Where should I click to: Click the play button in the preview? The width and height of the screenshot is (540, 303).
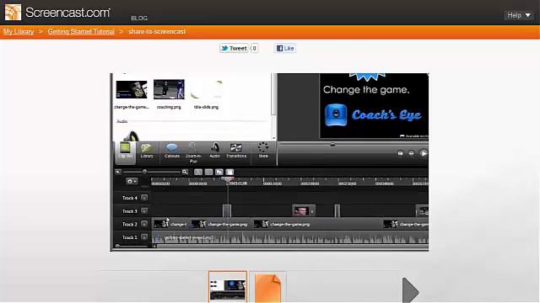tap(424, 153)
